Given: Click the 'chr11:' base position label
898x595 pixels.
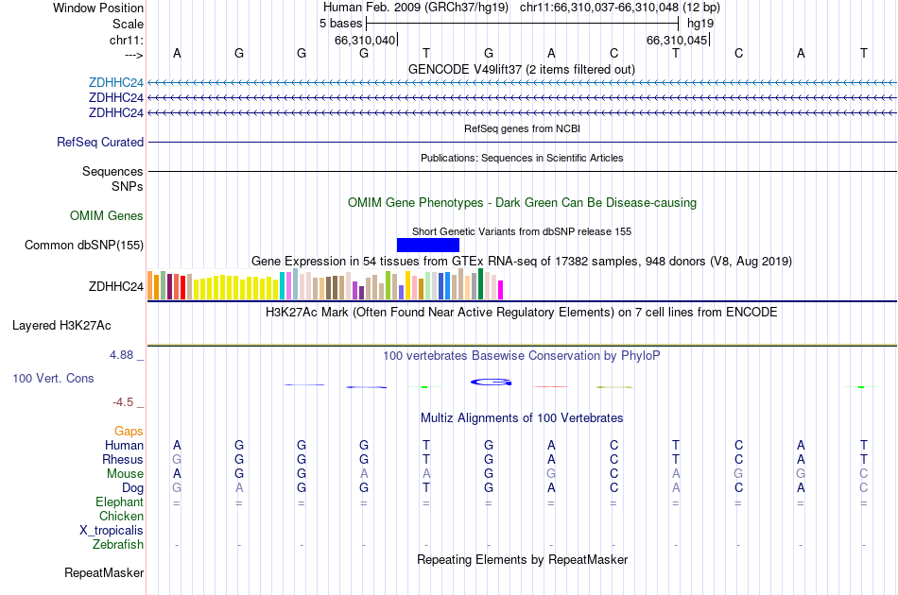Looking at the screenshot, I should 127,40.
